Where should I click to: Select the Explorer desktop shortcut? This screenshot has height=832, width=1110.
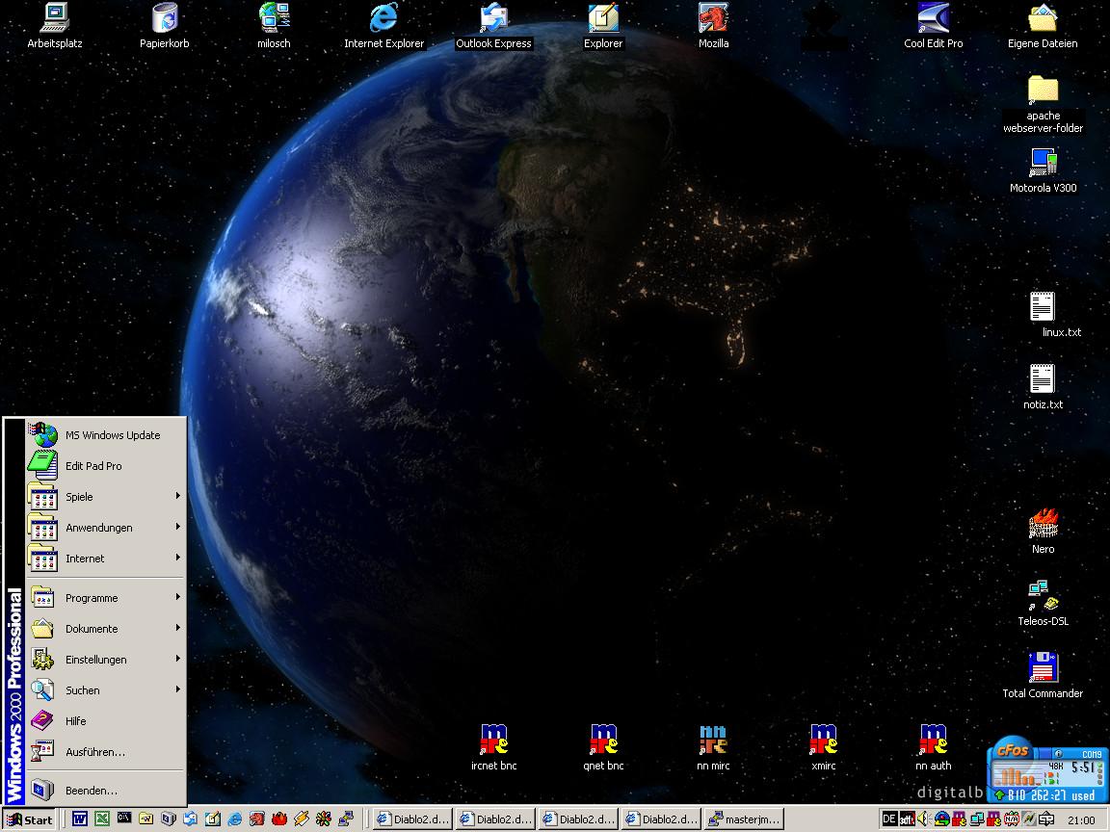point(603,27)
